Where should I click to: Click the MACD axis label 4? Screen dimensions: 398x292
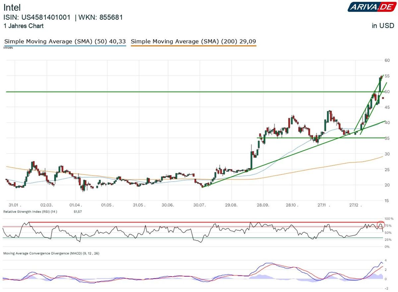pyautogui.click(x=386, y=260)
